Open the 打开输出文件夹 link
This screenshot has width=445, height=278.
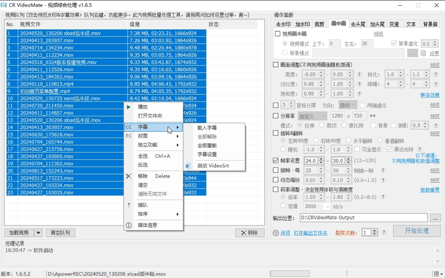[310, 233]
